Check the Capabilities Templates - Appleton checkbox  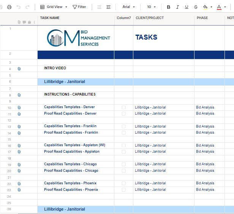tap(123, 145)
